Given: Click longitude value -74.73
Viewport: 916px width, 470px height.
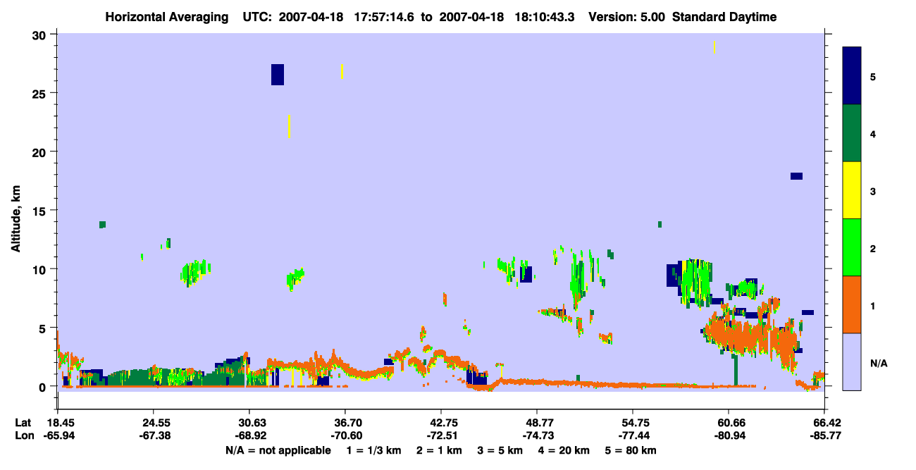Looking at the screenshot, I should (537, 435).
